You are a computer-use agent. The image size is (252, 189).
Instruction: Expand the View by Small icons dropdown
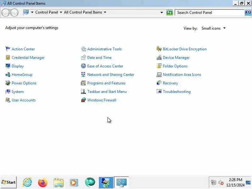[214, 28]
